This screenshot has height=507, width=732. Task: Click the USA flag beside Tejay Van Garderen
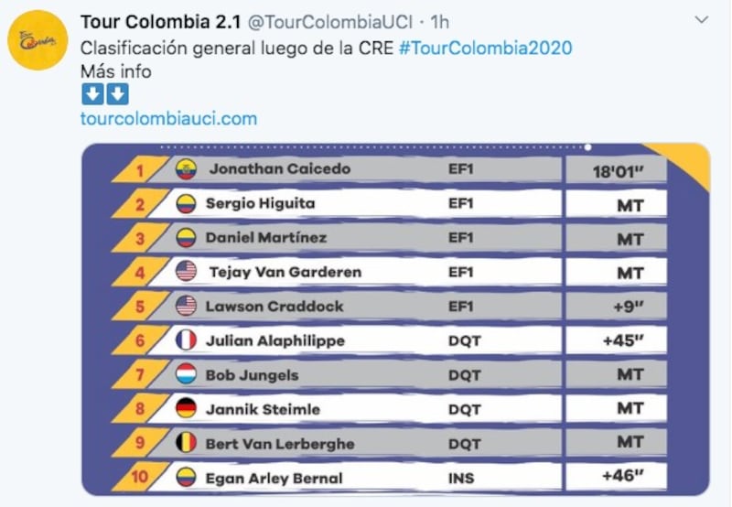pos(186,272)
